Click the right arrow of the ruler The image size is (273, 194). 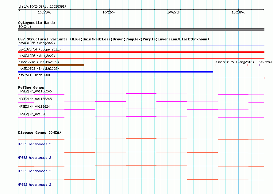point(263,9)
